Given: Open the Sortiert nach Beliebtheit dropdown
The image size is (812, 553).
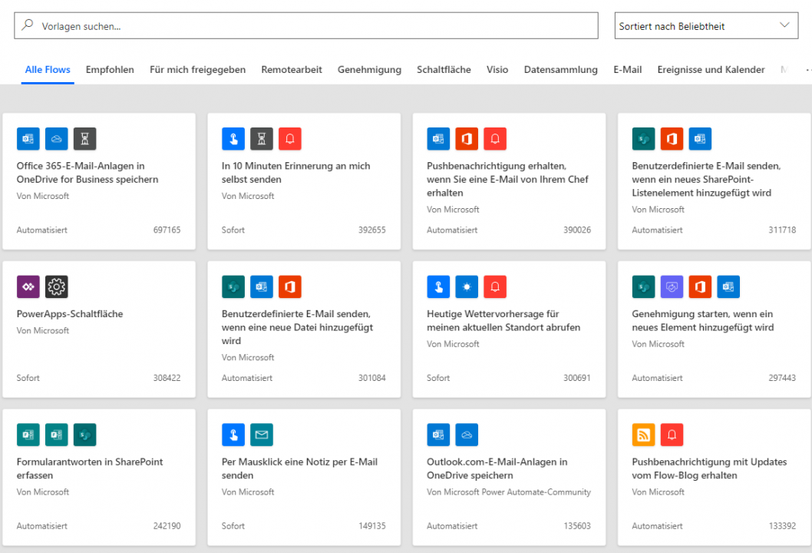Looking at the screenshot, I should (x=705, y=26).
